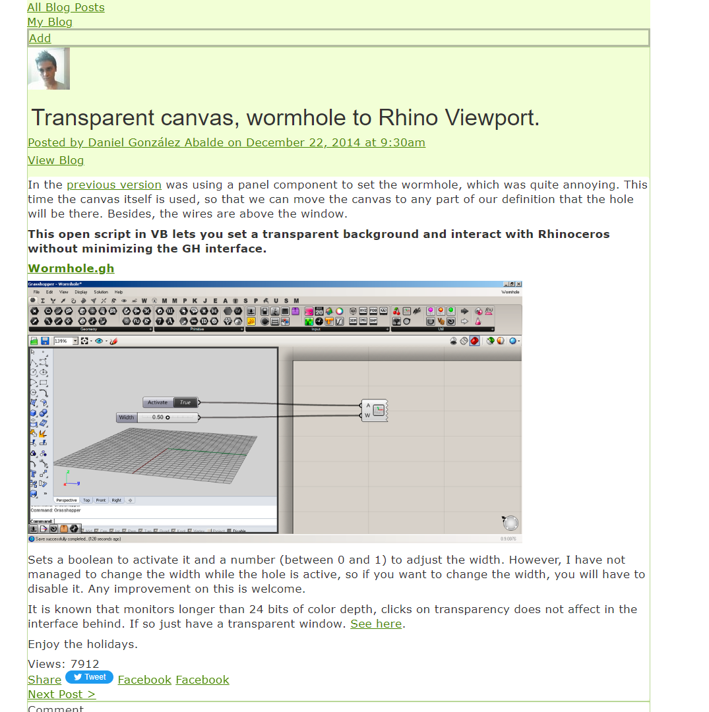Click the pink flask icon in Util panel

[478, 322]
